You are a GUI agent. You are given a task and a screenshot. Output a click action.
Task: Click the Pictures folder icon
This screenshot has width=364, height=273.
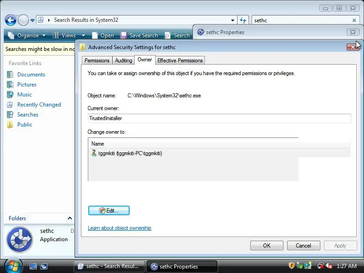point(10,85)
